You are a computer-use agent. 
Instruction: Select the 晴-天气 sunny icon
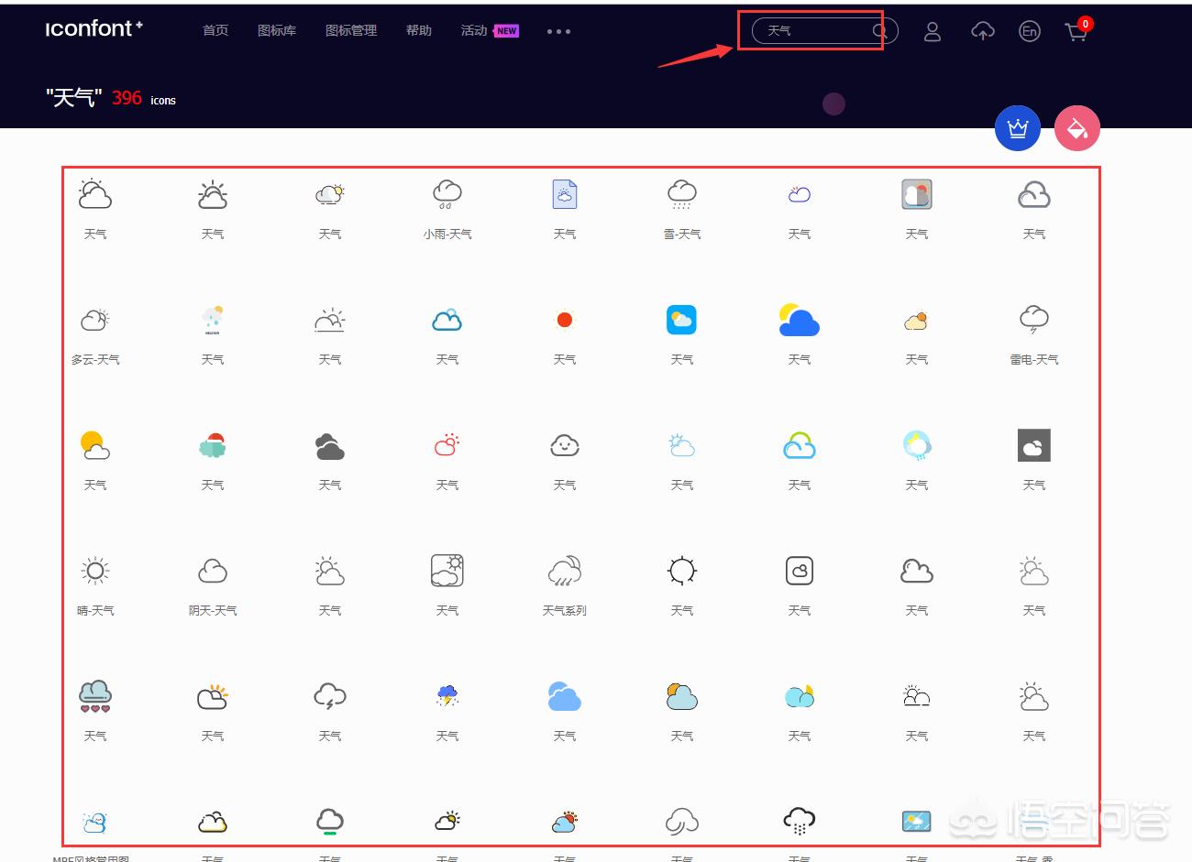coord(95,571)
